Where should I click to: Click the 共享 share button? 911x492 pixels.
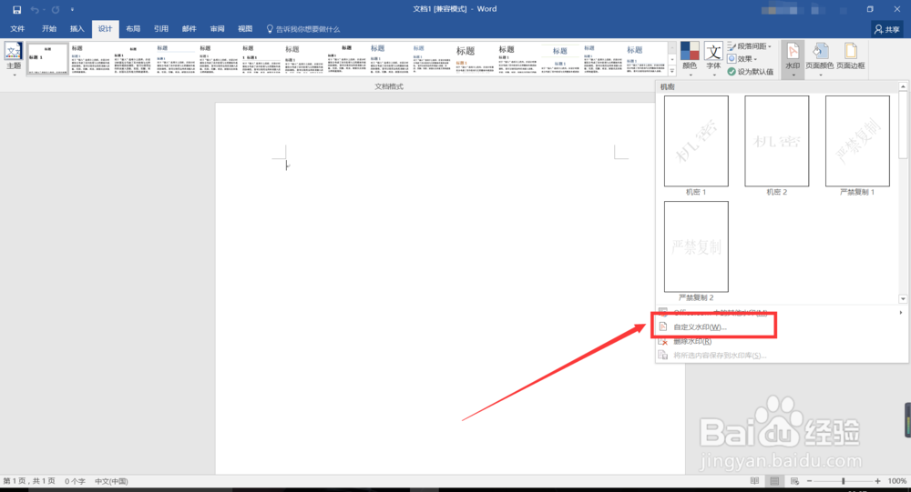point(887,29)
